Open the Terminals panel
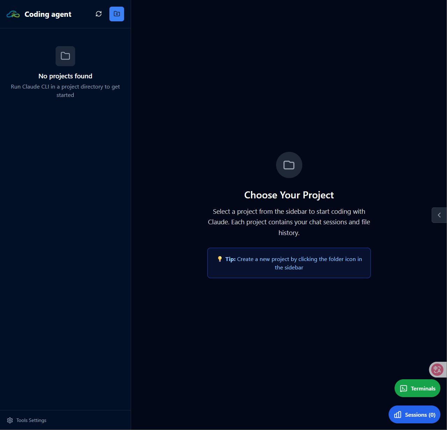The image size is (447, 430). tap(417, 388)
